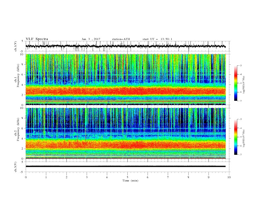
Task: Click the "5" tick on ch.1(V) axis
Action: [22, 41]
